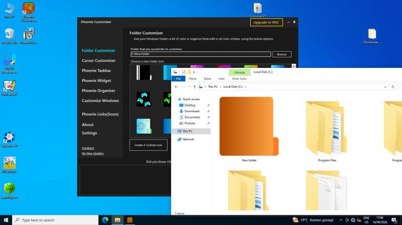Click the Upgrade to PRO button
The height and width of the screenshot is (225, 402).
point(266,22)
